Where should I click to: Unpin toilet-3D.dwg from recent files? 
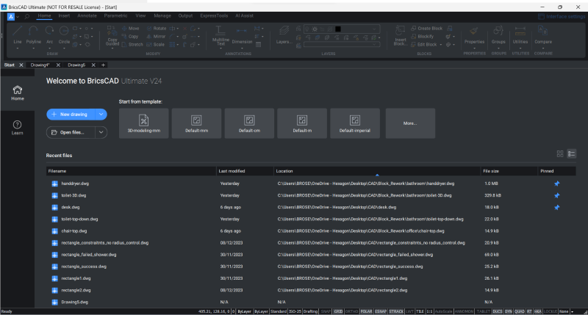(x=557, y=195)
